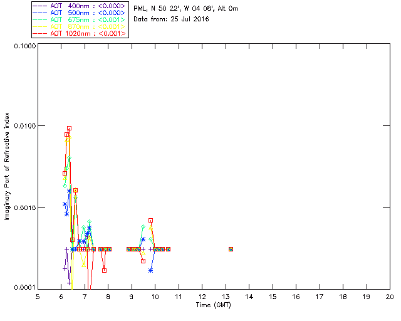Click the highest red square marker near 0.0100
Screen dimensions: 401x321
click(x=69, y=129)
